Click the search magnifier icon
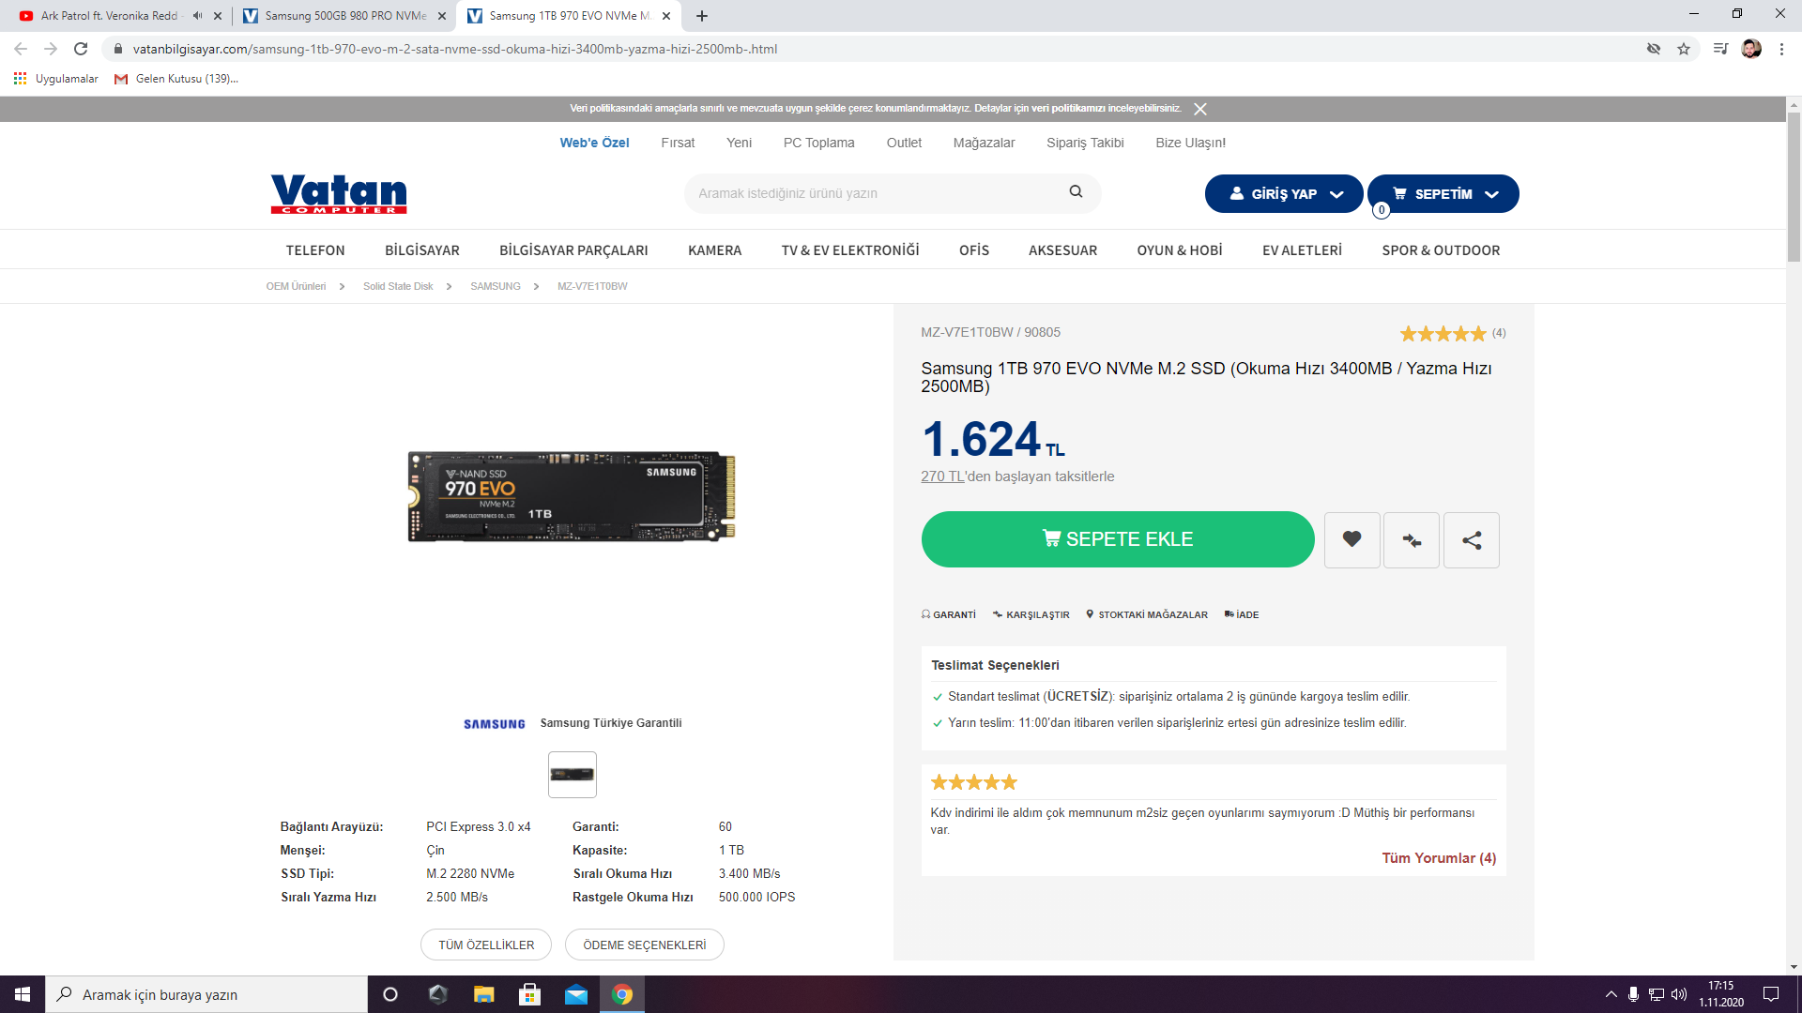Screen dimensions: 1802x1013 (x=1076, y=191)
